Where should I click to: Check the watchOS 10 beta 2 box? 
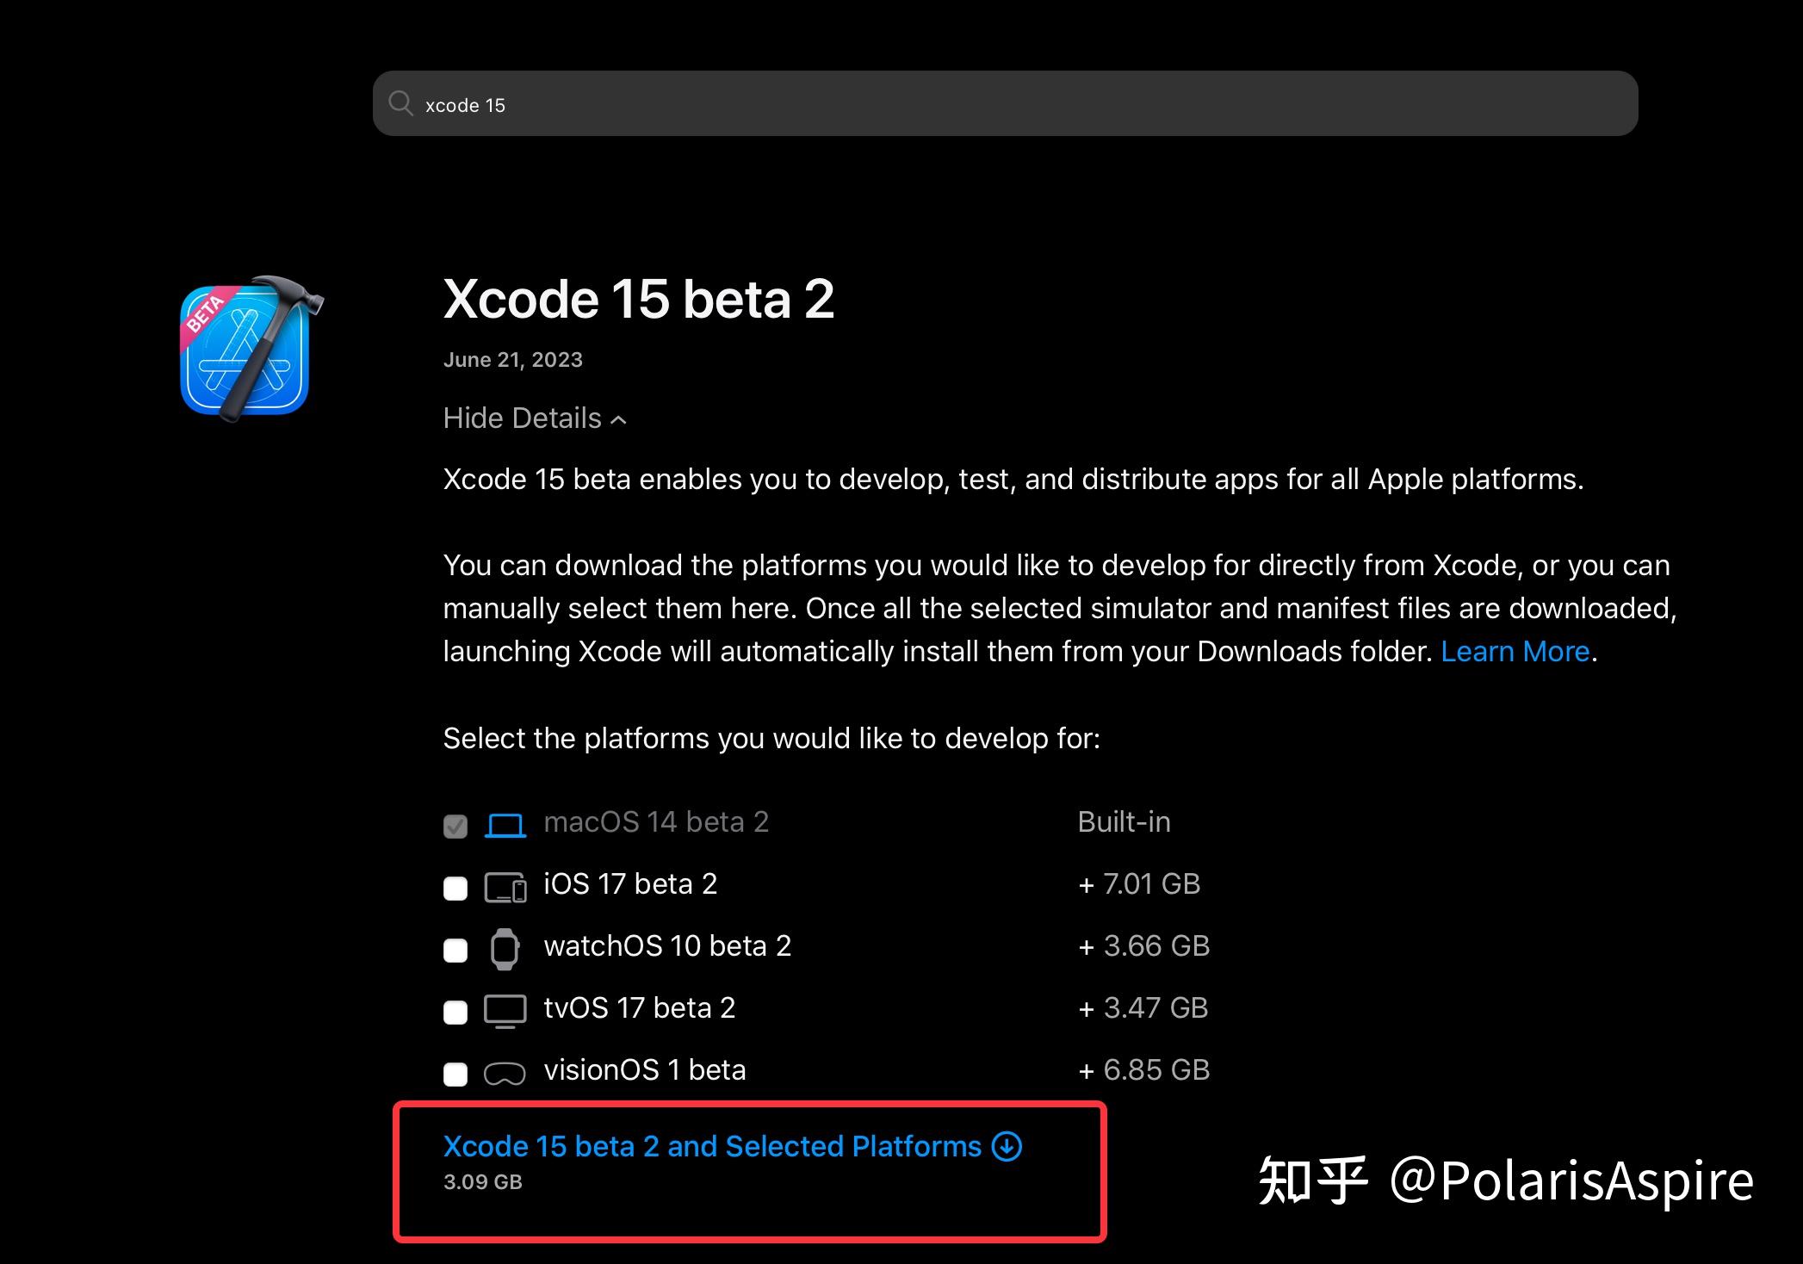pos(455,950)
